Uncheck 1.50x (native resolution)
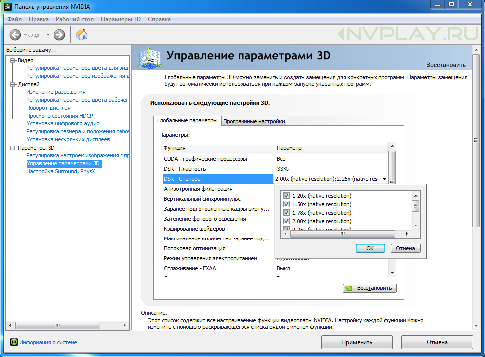485x357 pixels. pyautogui.click(x=286, y=204)
